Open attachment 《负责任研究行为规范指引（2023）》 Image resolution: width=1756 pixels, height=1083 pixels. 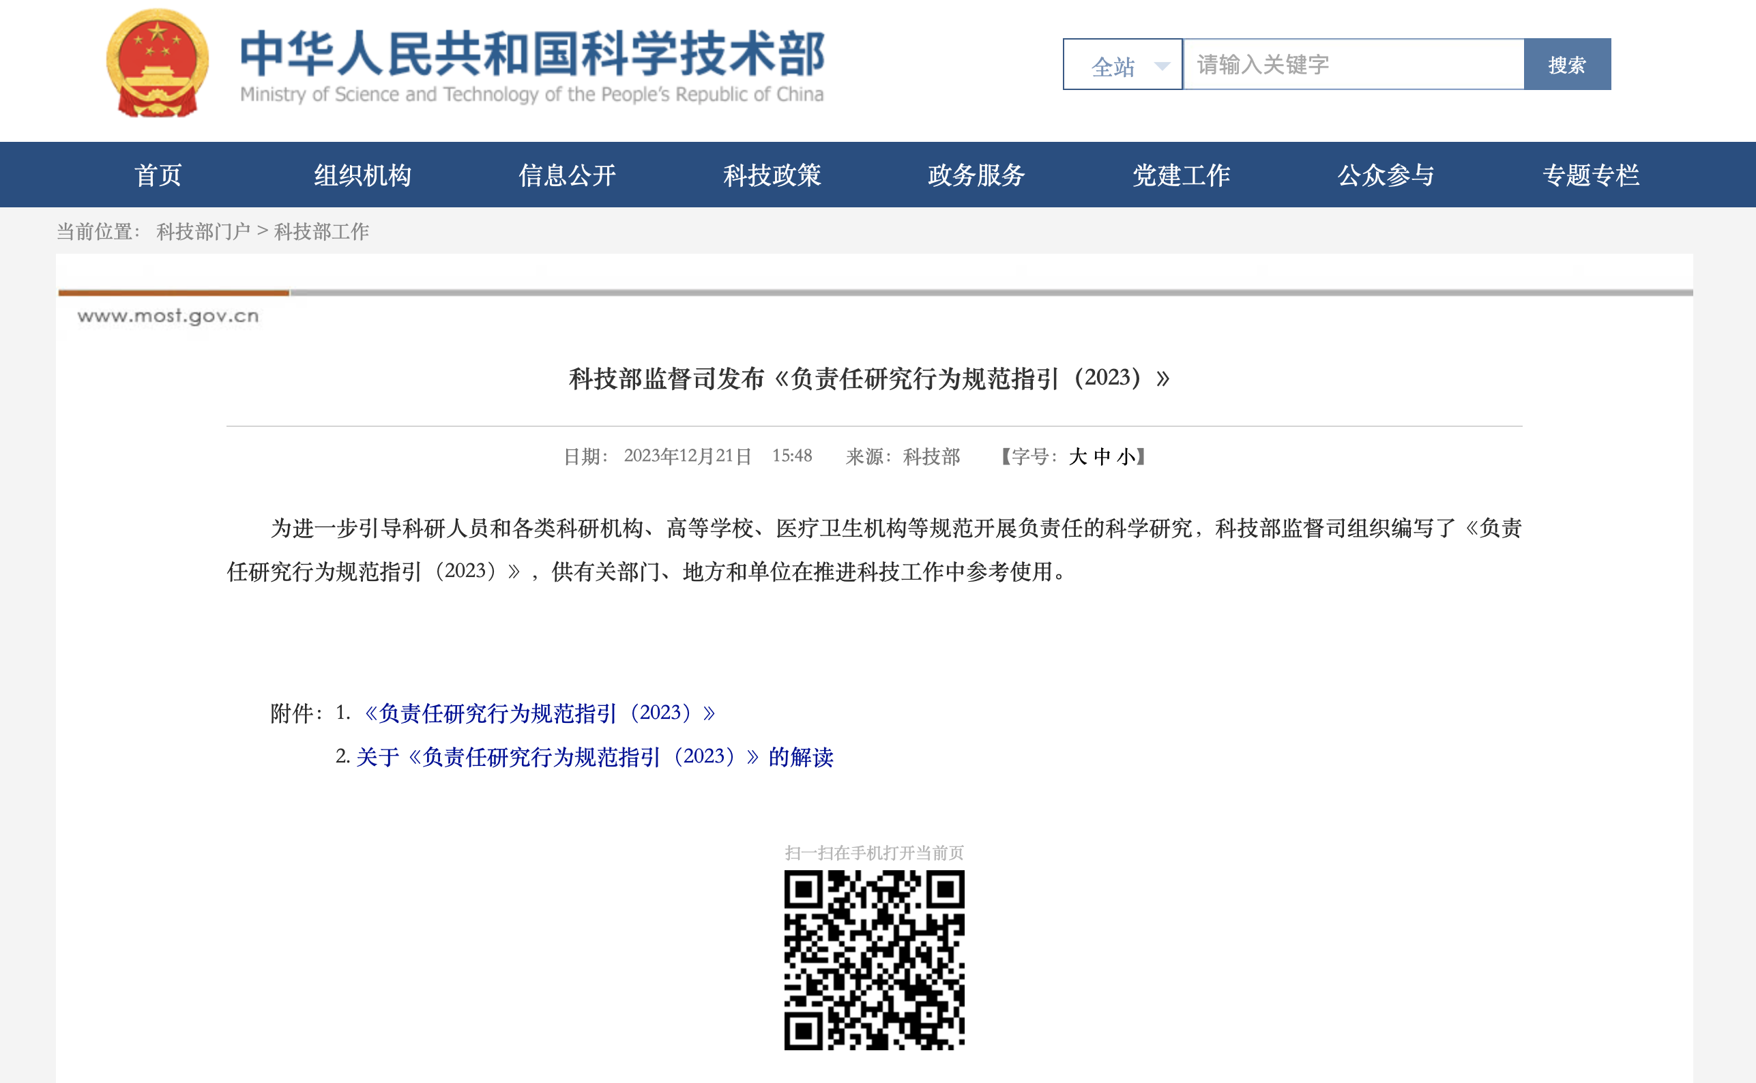click(539, 713)
